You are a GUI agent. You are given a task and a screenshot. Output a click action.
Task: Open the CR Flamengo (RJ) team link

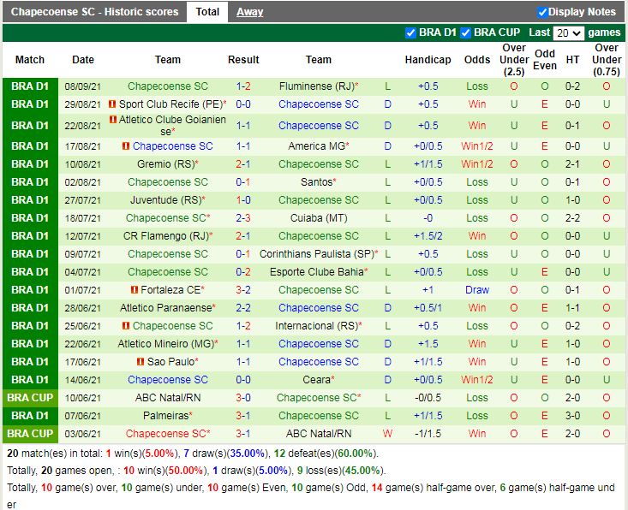coord(165,236)
